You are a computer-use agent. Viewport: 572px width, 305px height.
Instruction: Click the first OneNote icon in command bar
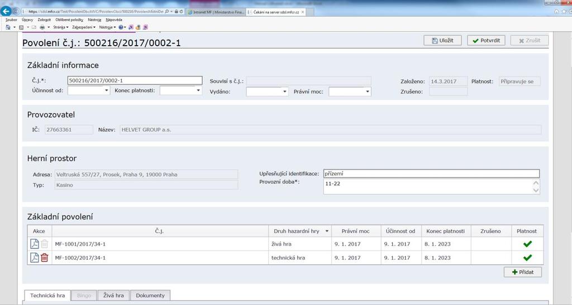click(131, 27)
